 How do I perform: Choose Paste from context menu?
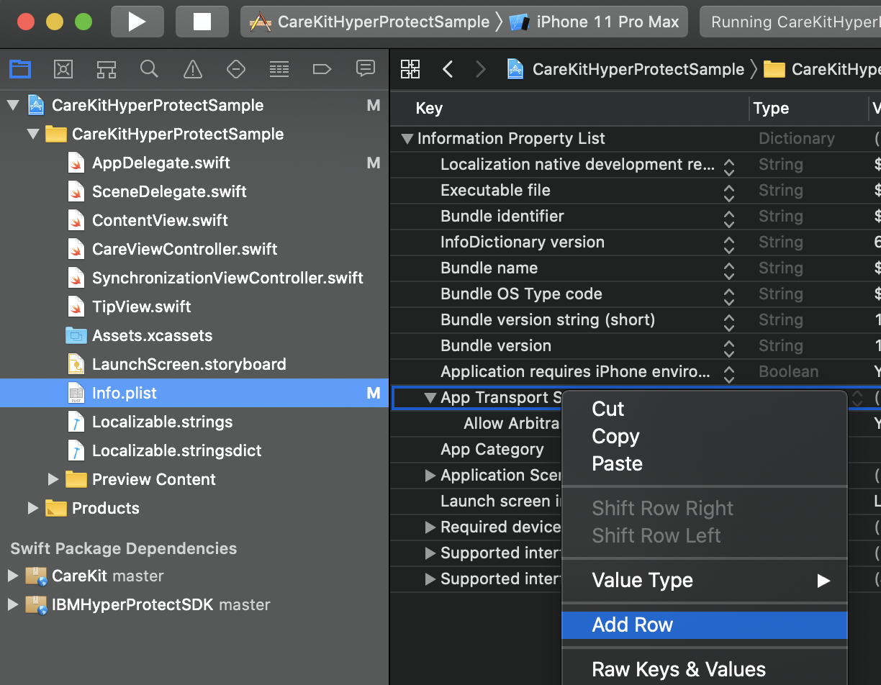[705, 463]
